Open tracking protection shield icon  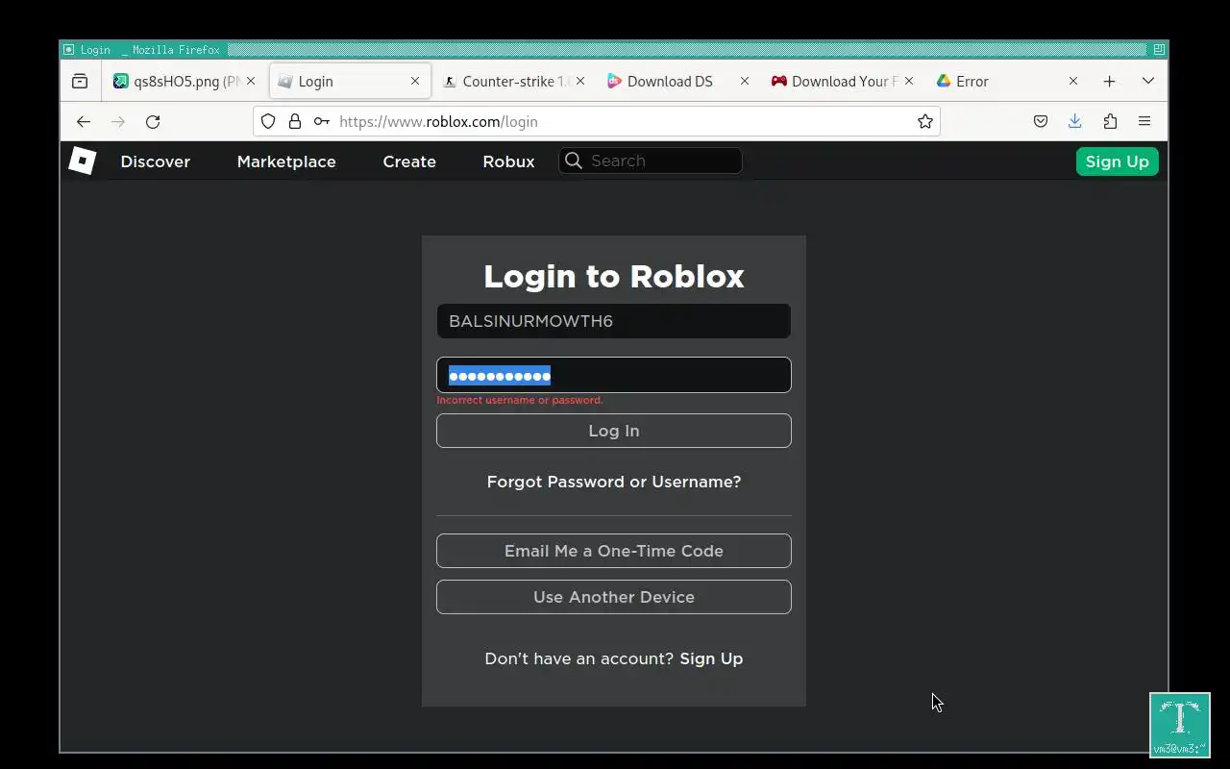coord(268,121)
